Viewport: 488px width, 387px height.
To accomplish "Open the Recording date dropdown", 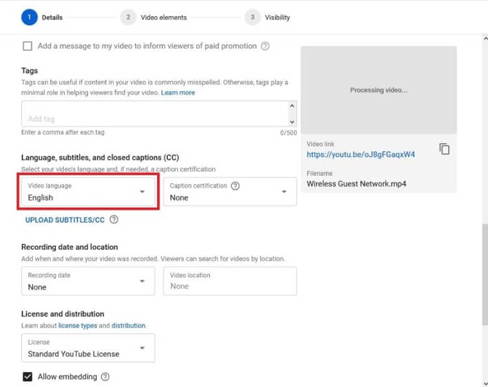I will pyautogui.click(x=88, y=281).
